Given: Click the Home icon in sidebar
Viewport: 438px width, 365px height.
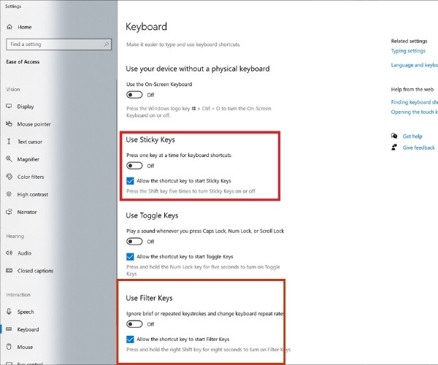Looking at the screenshot, I should point(9,27).
